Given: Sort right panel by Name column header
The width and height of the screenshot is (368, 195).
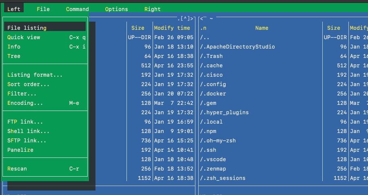Looking at the screenshot, I should pos(262,28).
